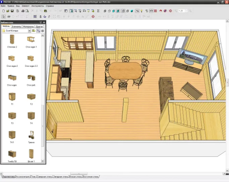The image size is (229, 182).
Task: Click the library scrollbar up arrow
Action: (x=43, y=35)
